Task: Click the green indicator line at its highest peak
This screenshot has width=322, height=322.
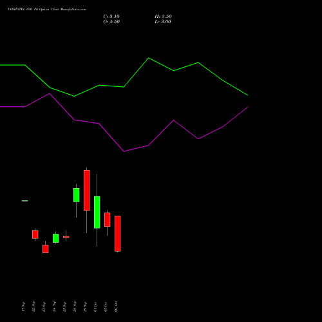Action: [149, 58]
